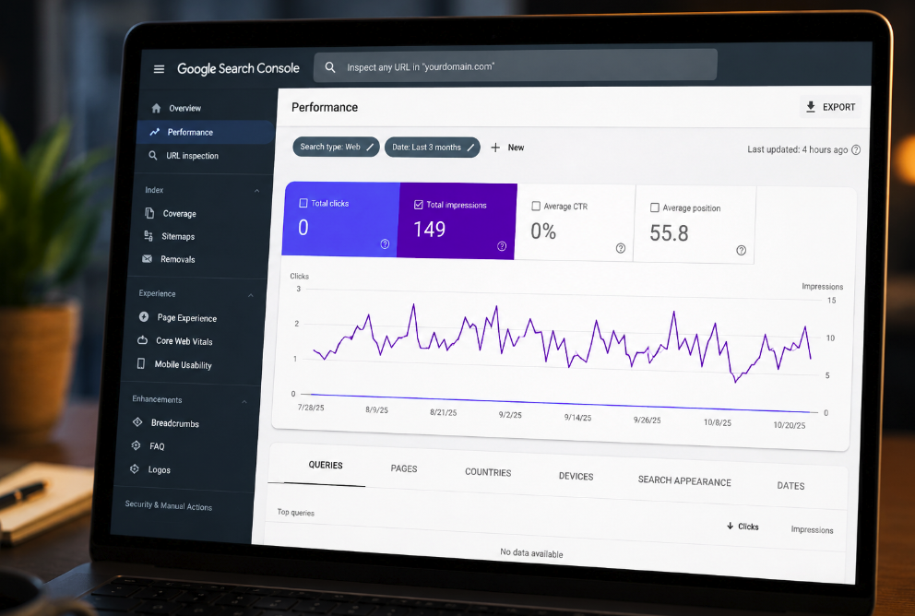Click the Logos enhancement icon
915x616 pixels.
135,468
